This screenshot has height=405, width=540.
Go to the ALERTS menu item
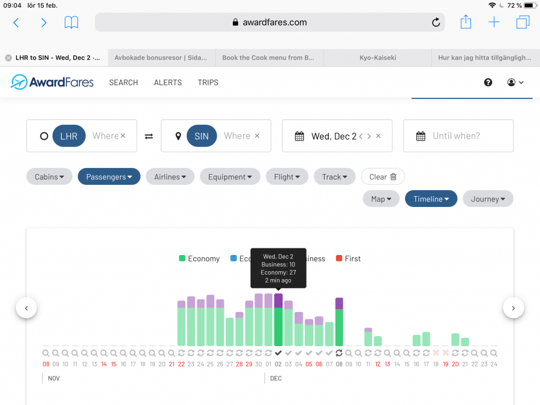(x=168, y=82)
